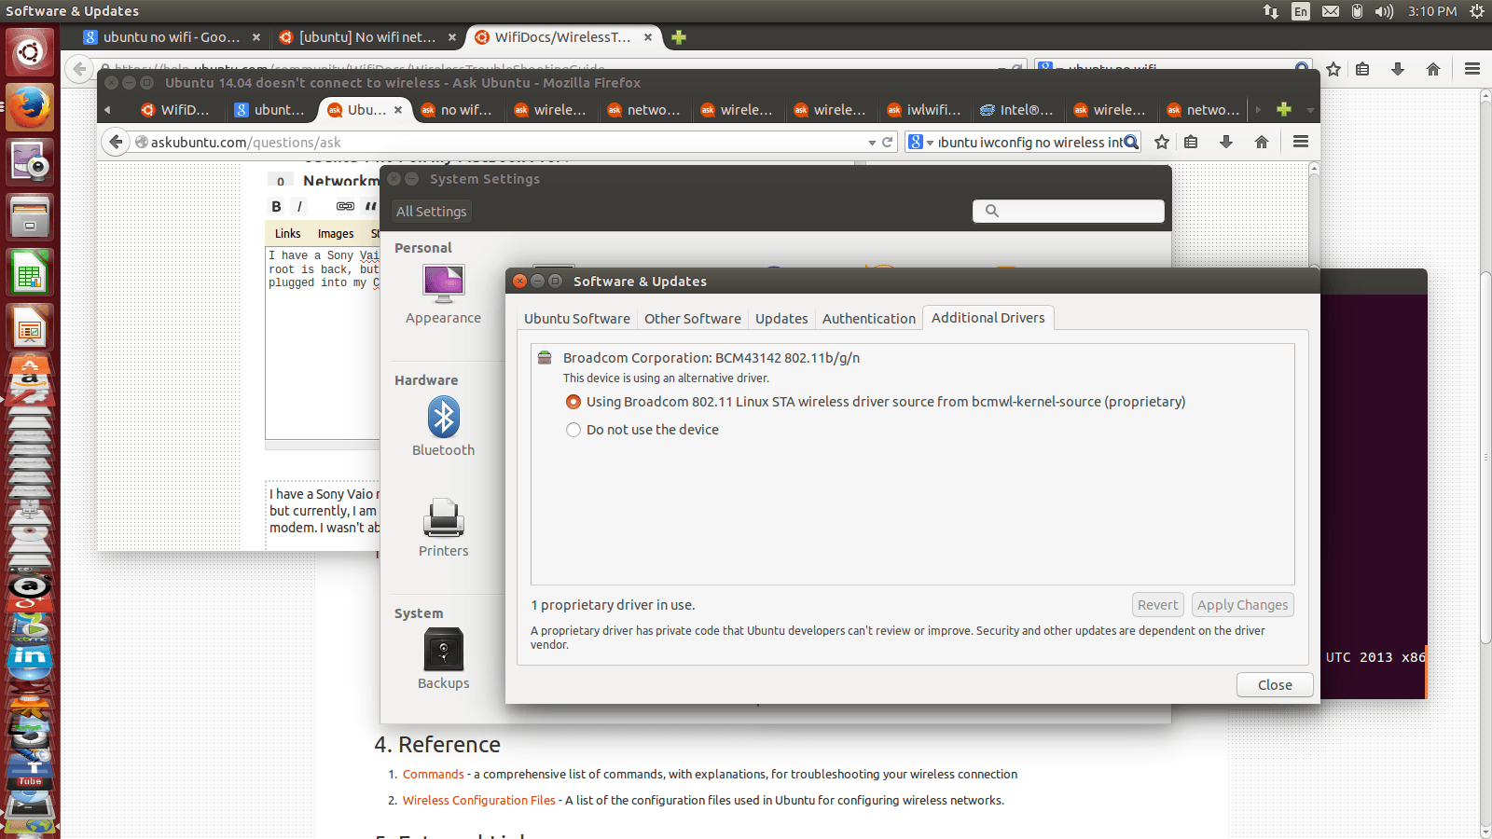
Task: Launch LibreOffice Calc from the dock
Action: [x=30, y=271]
